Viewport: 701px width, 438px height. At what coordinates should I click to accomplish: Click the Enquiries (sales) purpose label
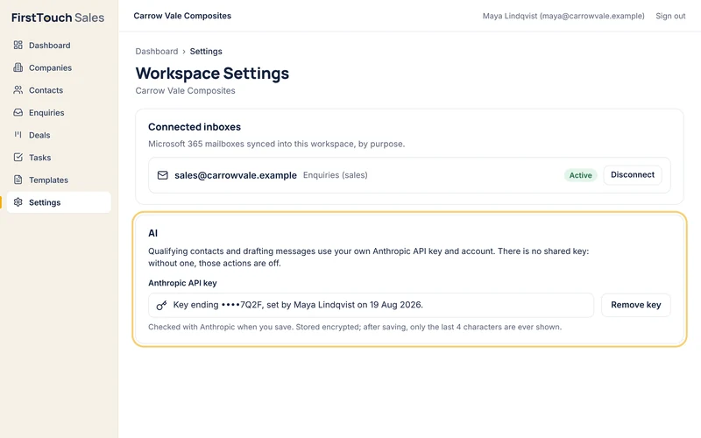coord(336,175)
